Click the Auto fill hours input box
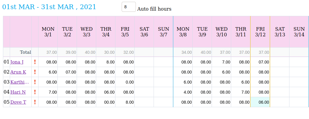Screen dimensions: 309x119 pos(128,7)
